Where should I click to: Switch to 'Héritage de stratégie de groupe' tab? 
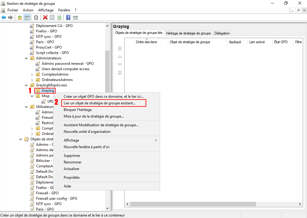tap(188, 33)
